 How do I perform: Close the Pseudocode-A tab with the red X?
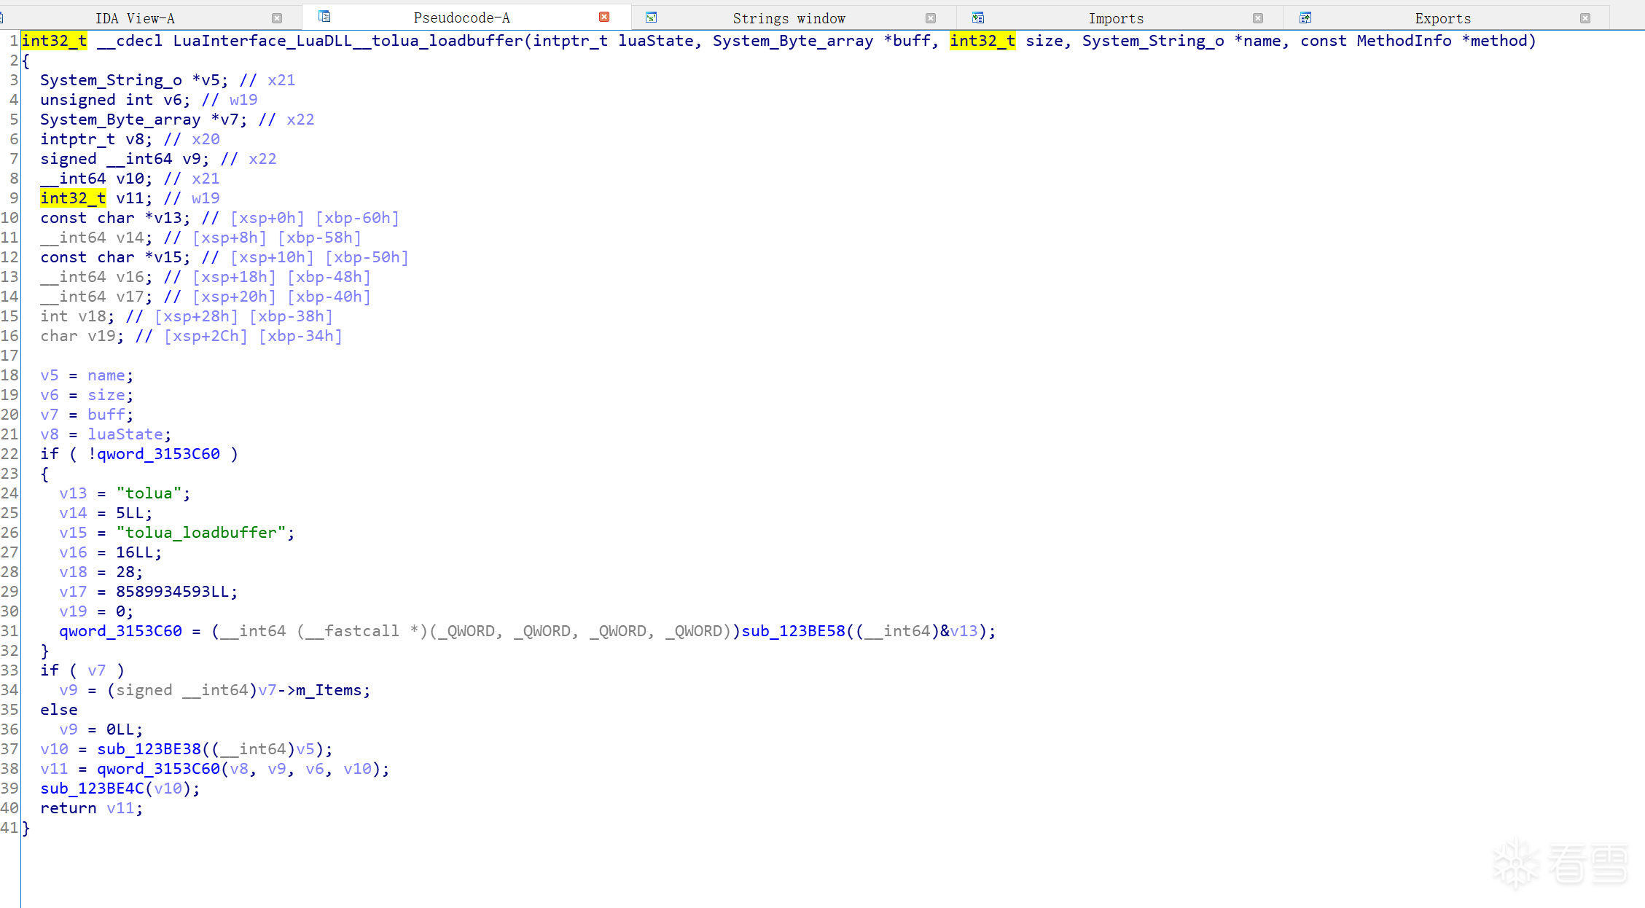pyautogui.click(x=604, y=17)
